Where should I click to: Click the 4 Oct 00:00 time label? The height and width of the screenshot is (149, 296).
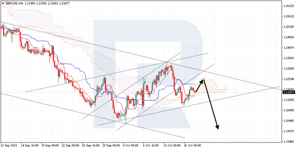[130, 146]
